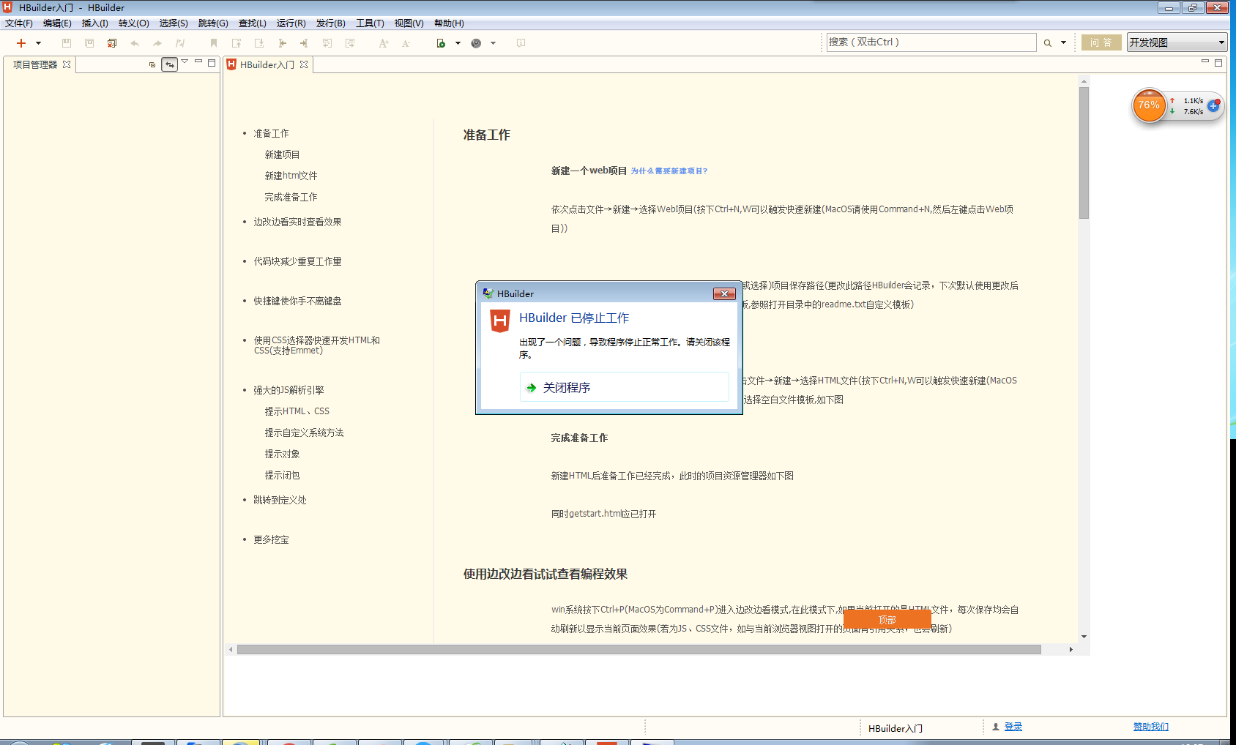
Task: Open the dropdown next to the globe icon
Action: tap(494, 43)
